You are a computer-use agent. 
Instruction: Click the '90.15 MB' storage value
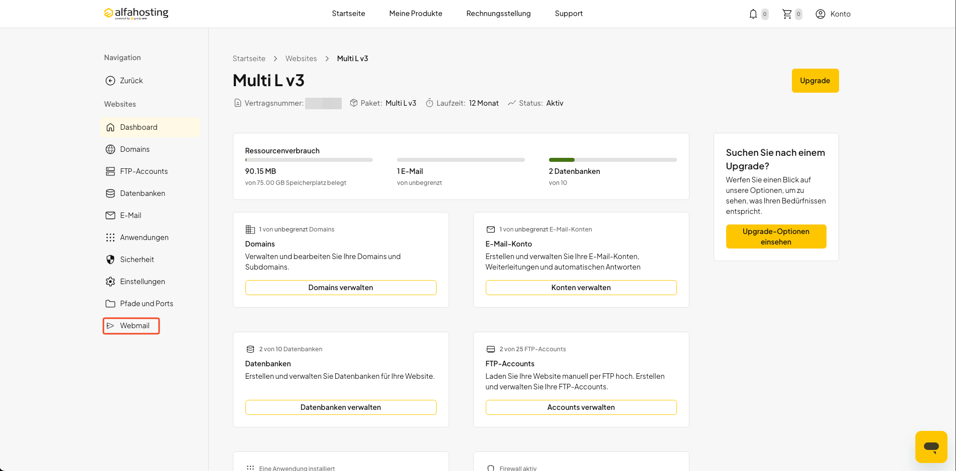[260, 171]
